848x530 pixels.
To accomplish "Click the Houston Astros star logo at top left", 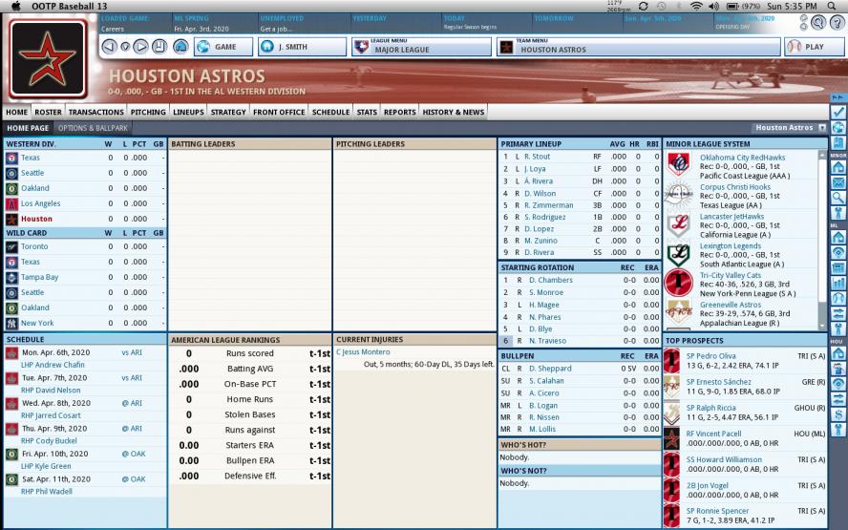I will [48, 58].
